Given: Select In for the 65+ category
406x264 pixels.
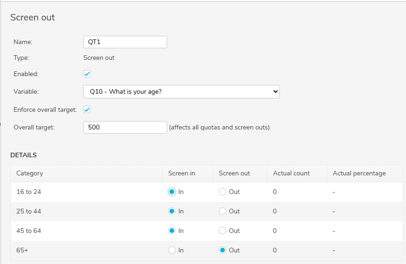Looking at the screenshot, I should coord(172,251).
